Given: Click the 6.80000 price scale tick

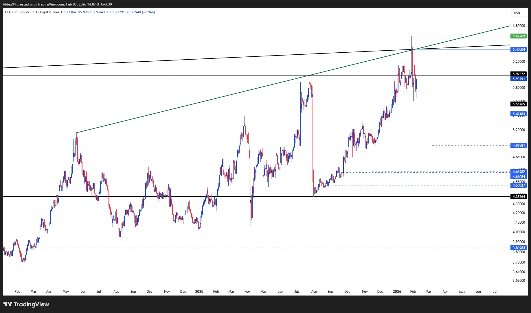Looking at the screenshot, I should 519,26.
